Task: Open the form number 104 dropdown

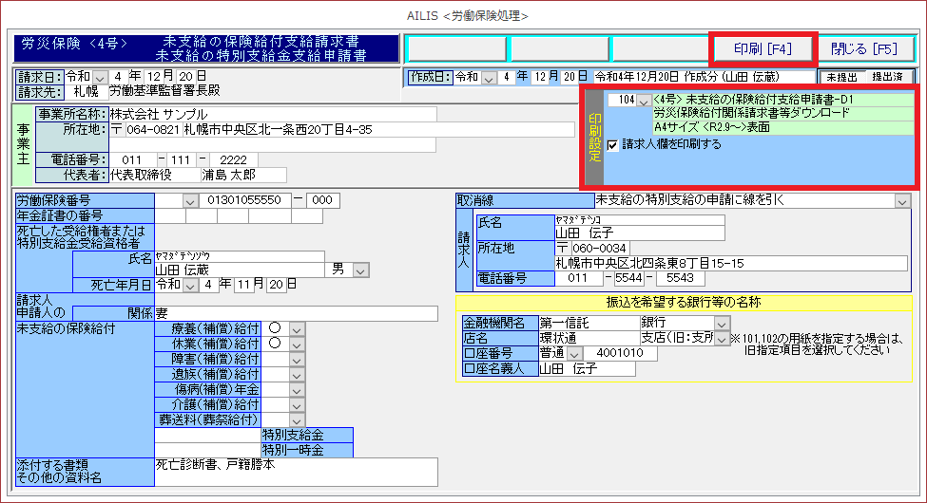Action: 644,100
